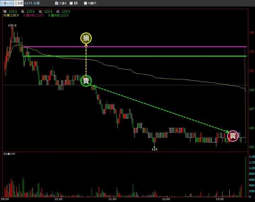Click the 125 price axis label
The width and height of the screenshot is (255, 202).
coord(251,128)
